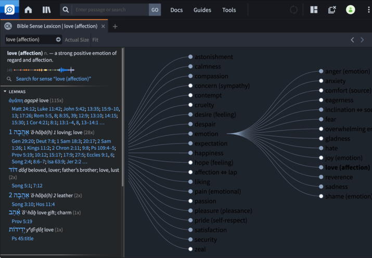Open the three-dot application menu

[368, 10]
